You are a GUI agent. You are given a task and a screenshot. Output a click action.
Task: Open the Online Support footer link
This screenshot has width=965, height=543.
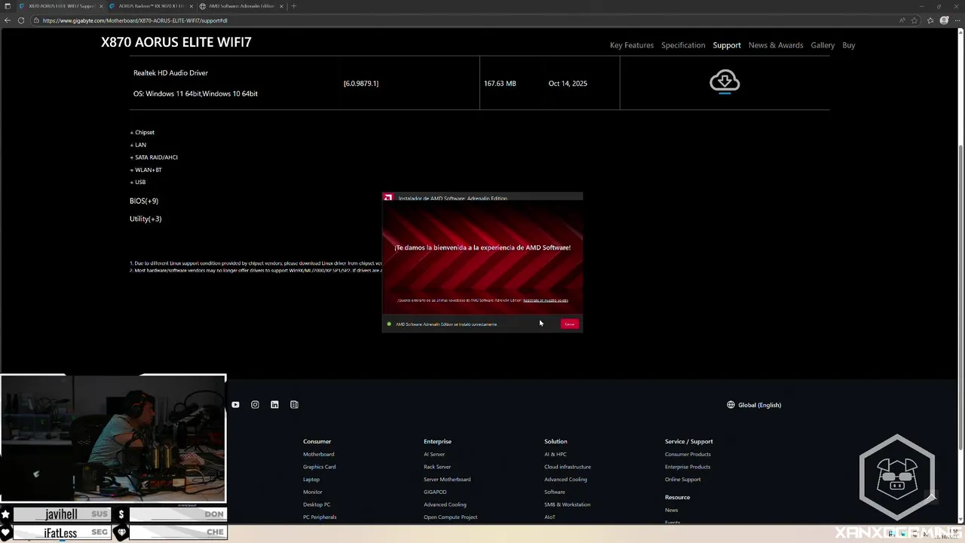[x=682, y=480]
